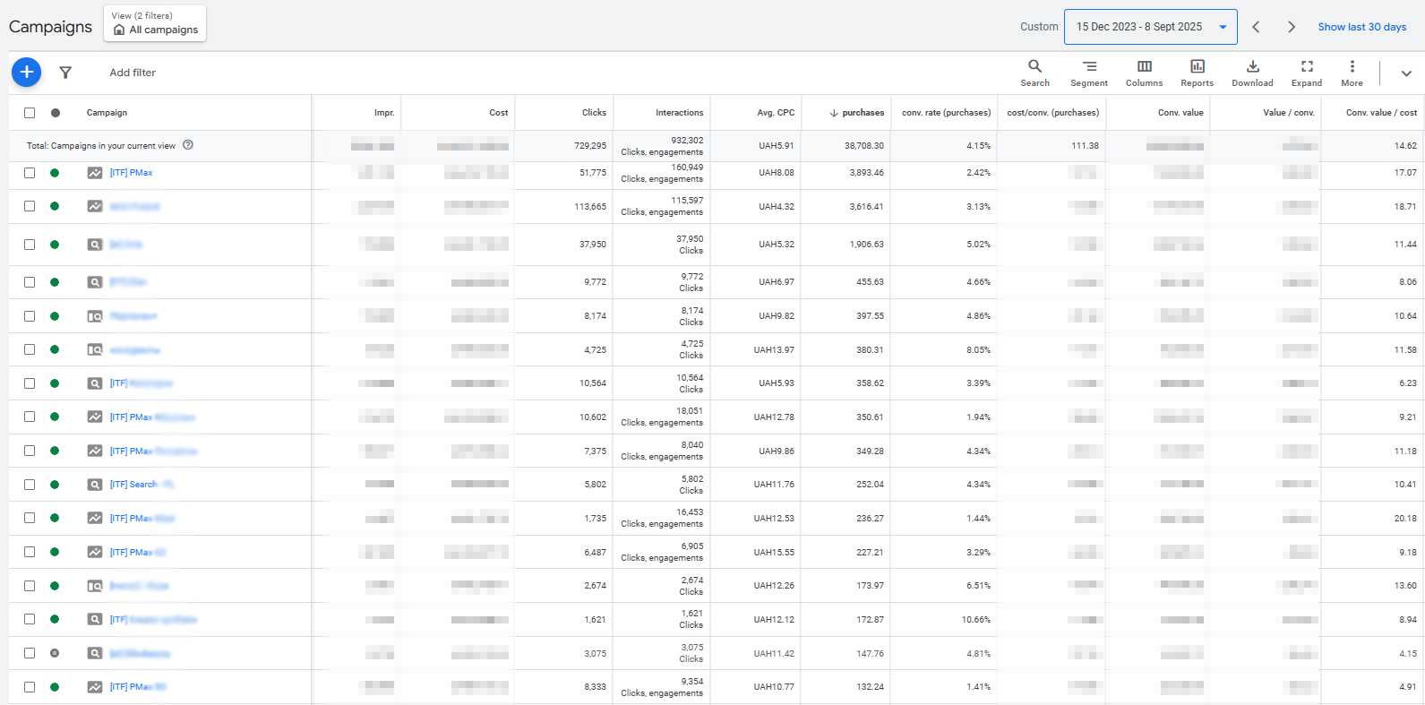Image resolution: width=1425 pixels, height=705 pixels.
Task: Sort by the purchases column header
Action: point(863,113)
